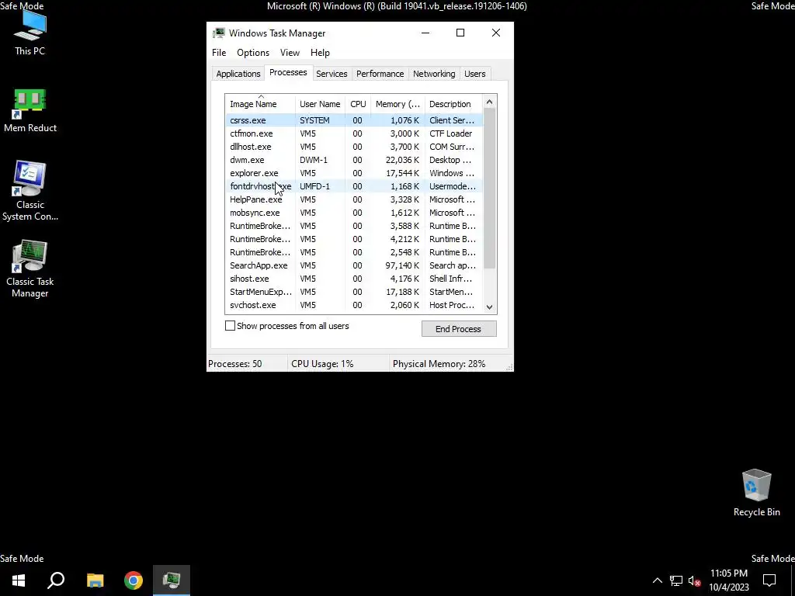
Task: Click Task Manager taskbar button
Action: coord(172,580)
